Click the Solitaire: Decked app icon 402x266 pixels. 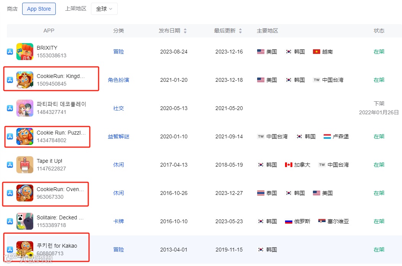(25, 221)
